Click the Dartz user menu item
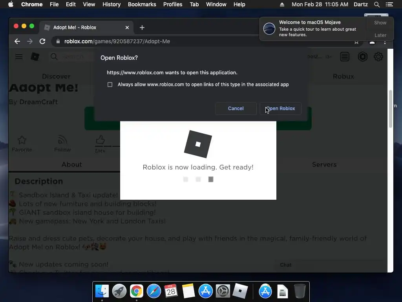The width and height of the screenshot is (402, 302). point(360,4)
